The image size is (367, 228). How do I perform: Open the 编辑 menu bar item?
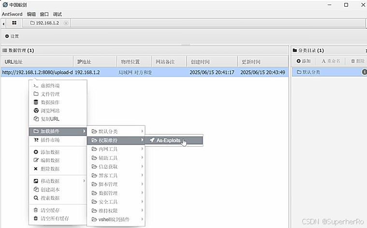(x=31, y=14)
